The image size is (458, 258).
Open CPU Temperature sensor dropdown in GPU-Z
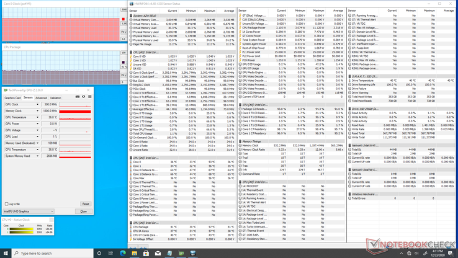(37, 149)
